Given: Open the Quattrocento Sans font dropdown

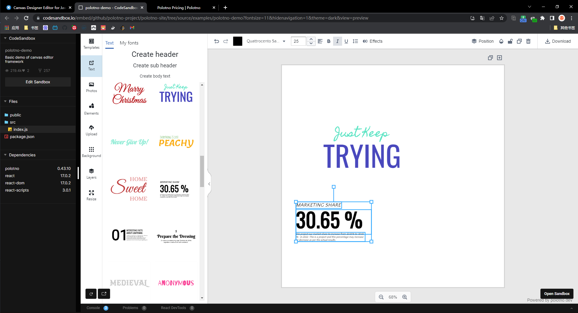Looking at the screenshot, I should coord(266,41).
